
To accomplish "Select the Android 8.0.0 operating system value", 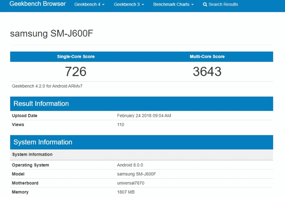I will [130, 165].
